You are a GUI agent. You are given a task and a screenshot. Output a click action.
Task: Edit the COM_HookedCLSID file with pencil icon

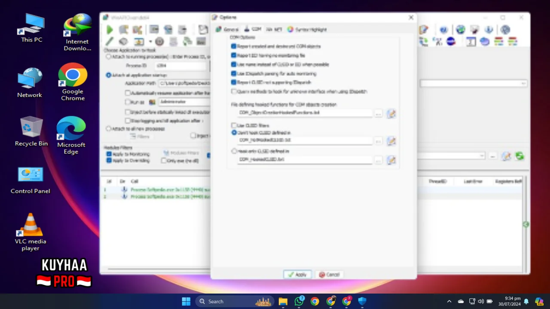click(x=391, y=160)
